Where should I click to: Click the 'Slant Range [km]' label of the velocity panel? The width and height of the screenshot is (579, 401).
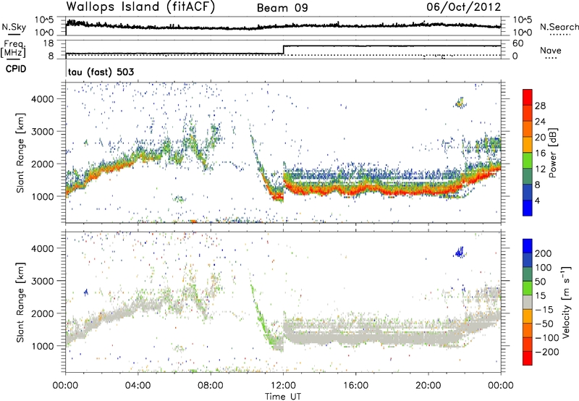coord(20,303)
